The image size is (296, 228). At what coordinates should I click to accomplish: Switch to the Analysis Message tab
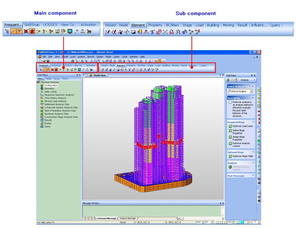(127, 218)
